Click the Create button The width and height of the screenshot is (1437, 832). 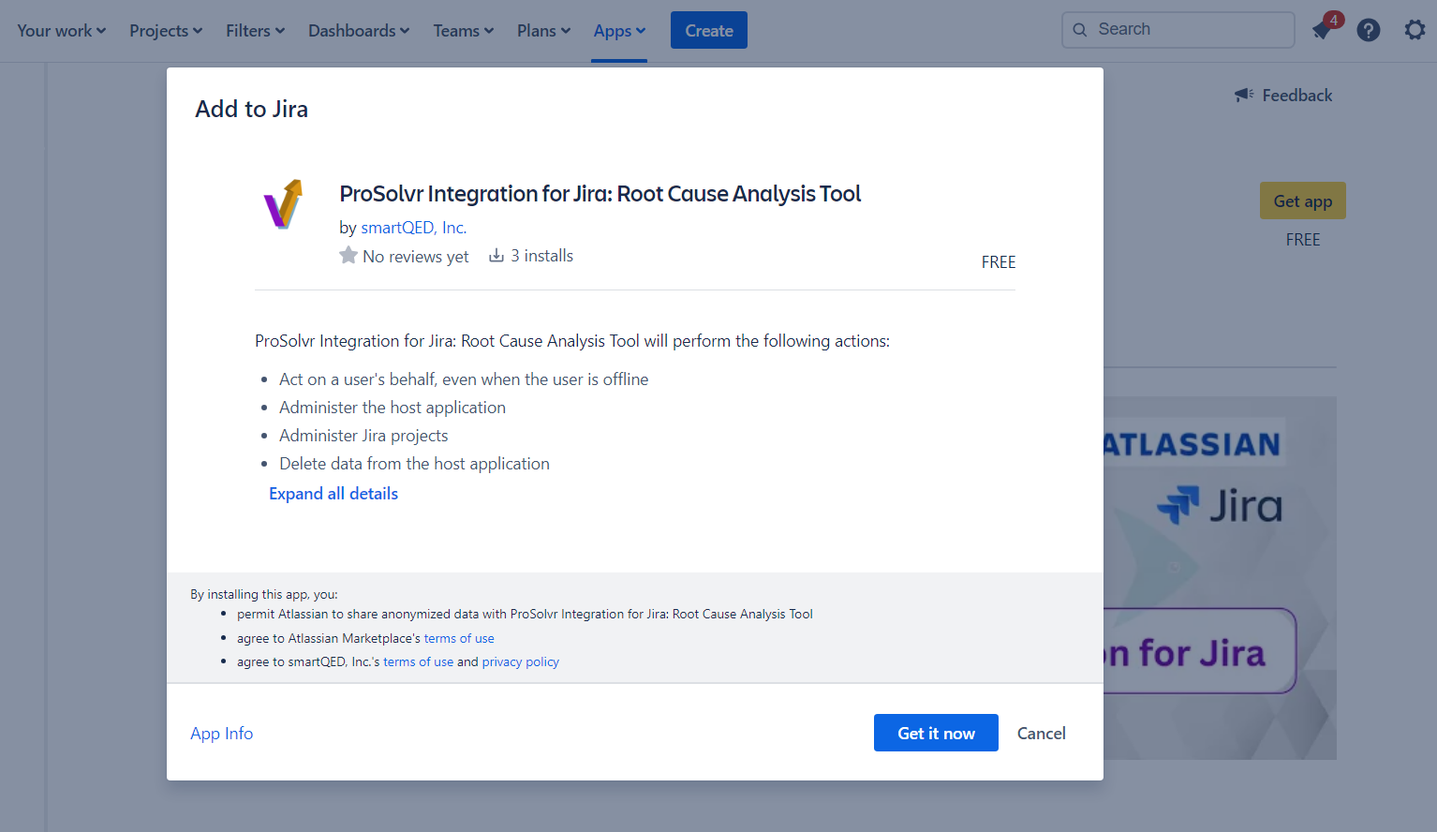tap(709, 30)
